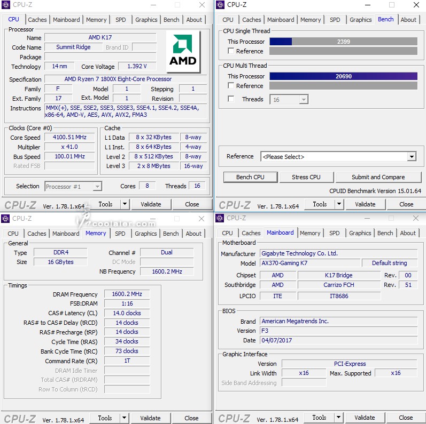Click Tools button in Memory window
426x424 pixels.
[x=105, y=418]
